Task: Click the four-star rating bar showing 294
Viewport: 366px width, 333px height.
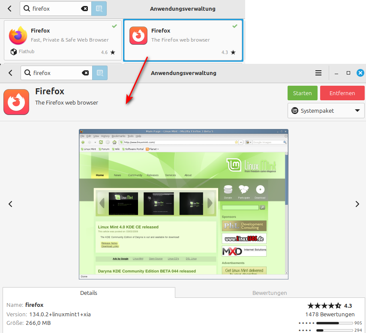Action: [x=334, y=330]
